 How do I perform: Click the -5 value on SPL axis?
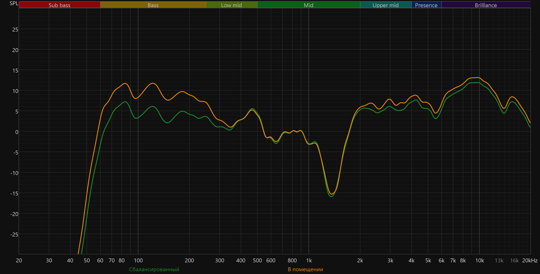click(x=16, y=153)
